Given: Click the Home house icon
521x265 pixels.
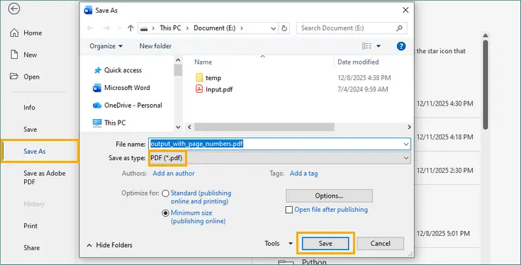Looking at the screenshot, I should click(14, 33).
